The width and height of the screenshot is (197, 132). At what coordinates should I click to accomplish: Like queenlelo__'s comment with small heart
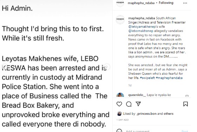coord(187,96)
